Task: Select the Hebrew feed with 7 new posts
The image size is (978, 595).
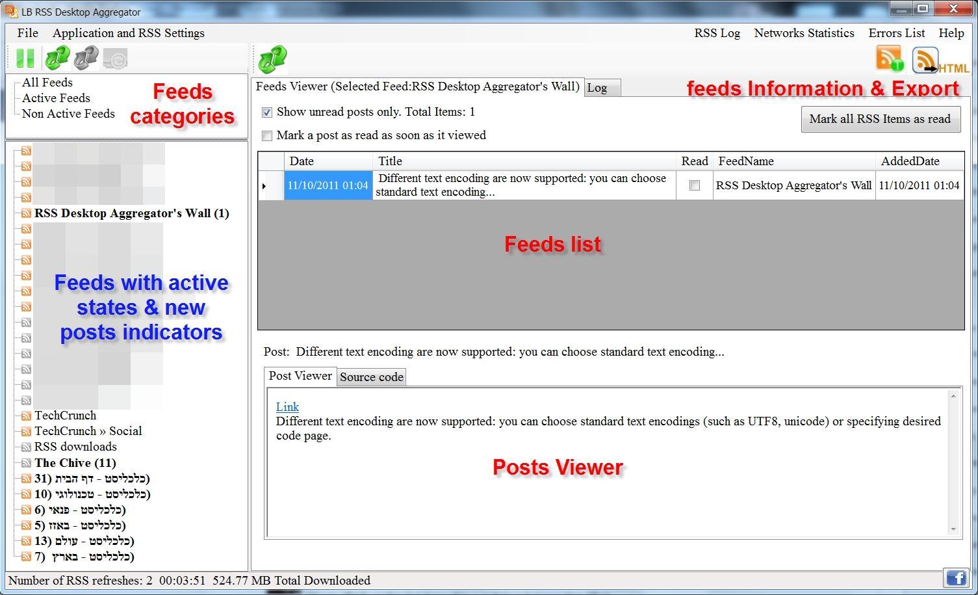Action: click(x=84, y=557)
